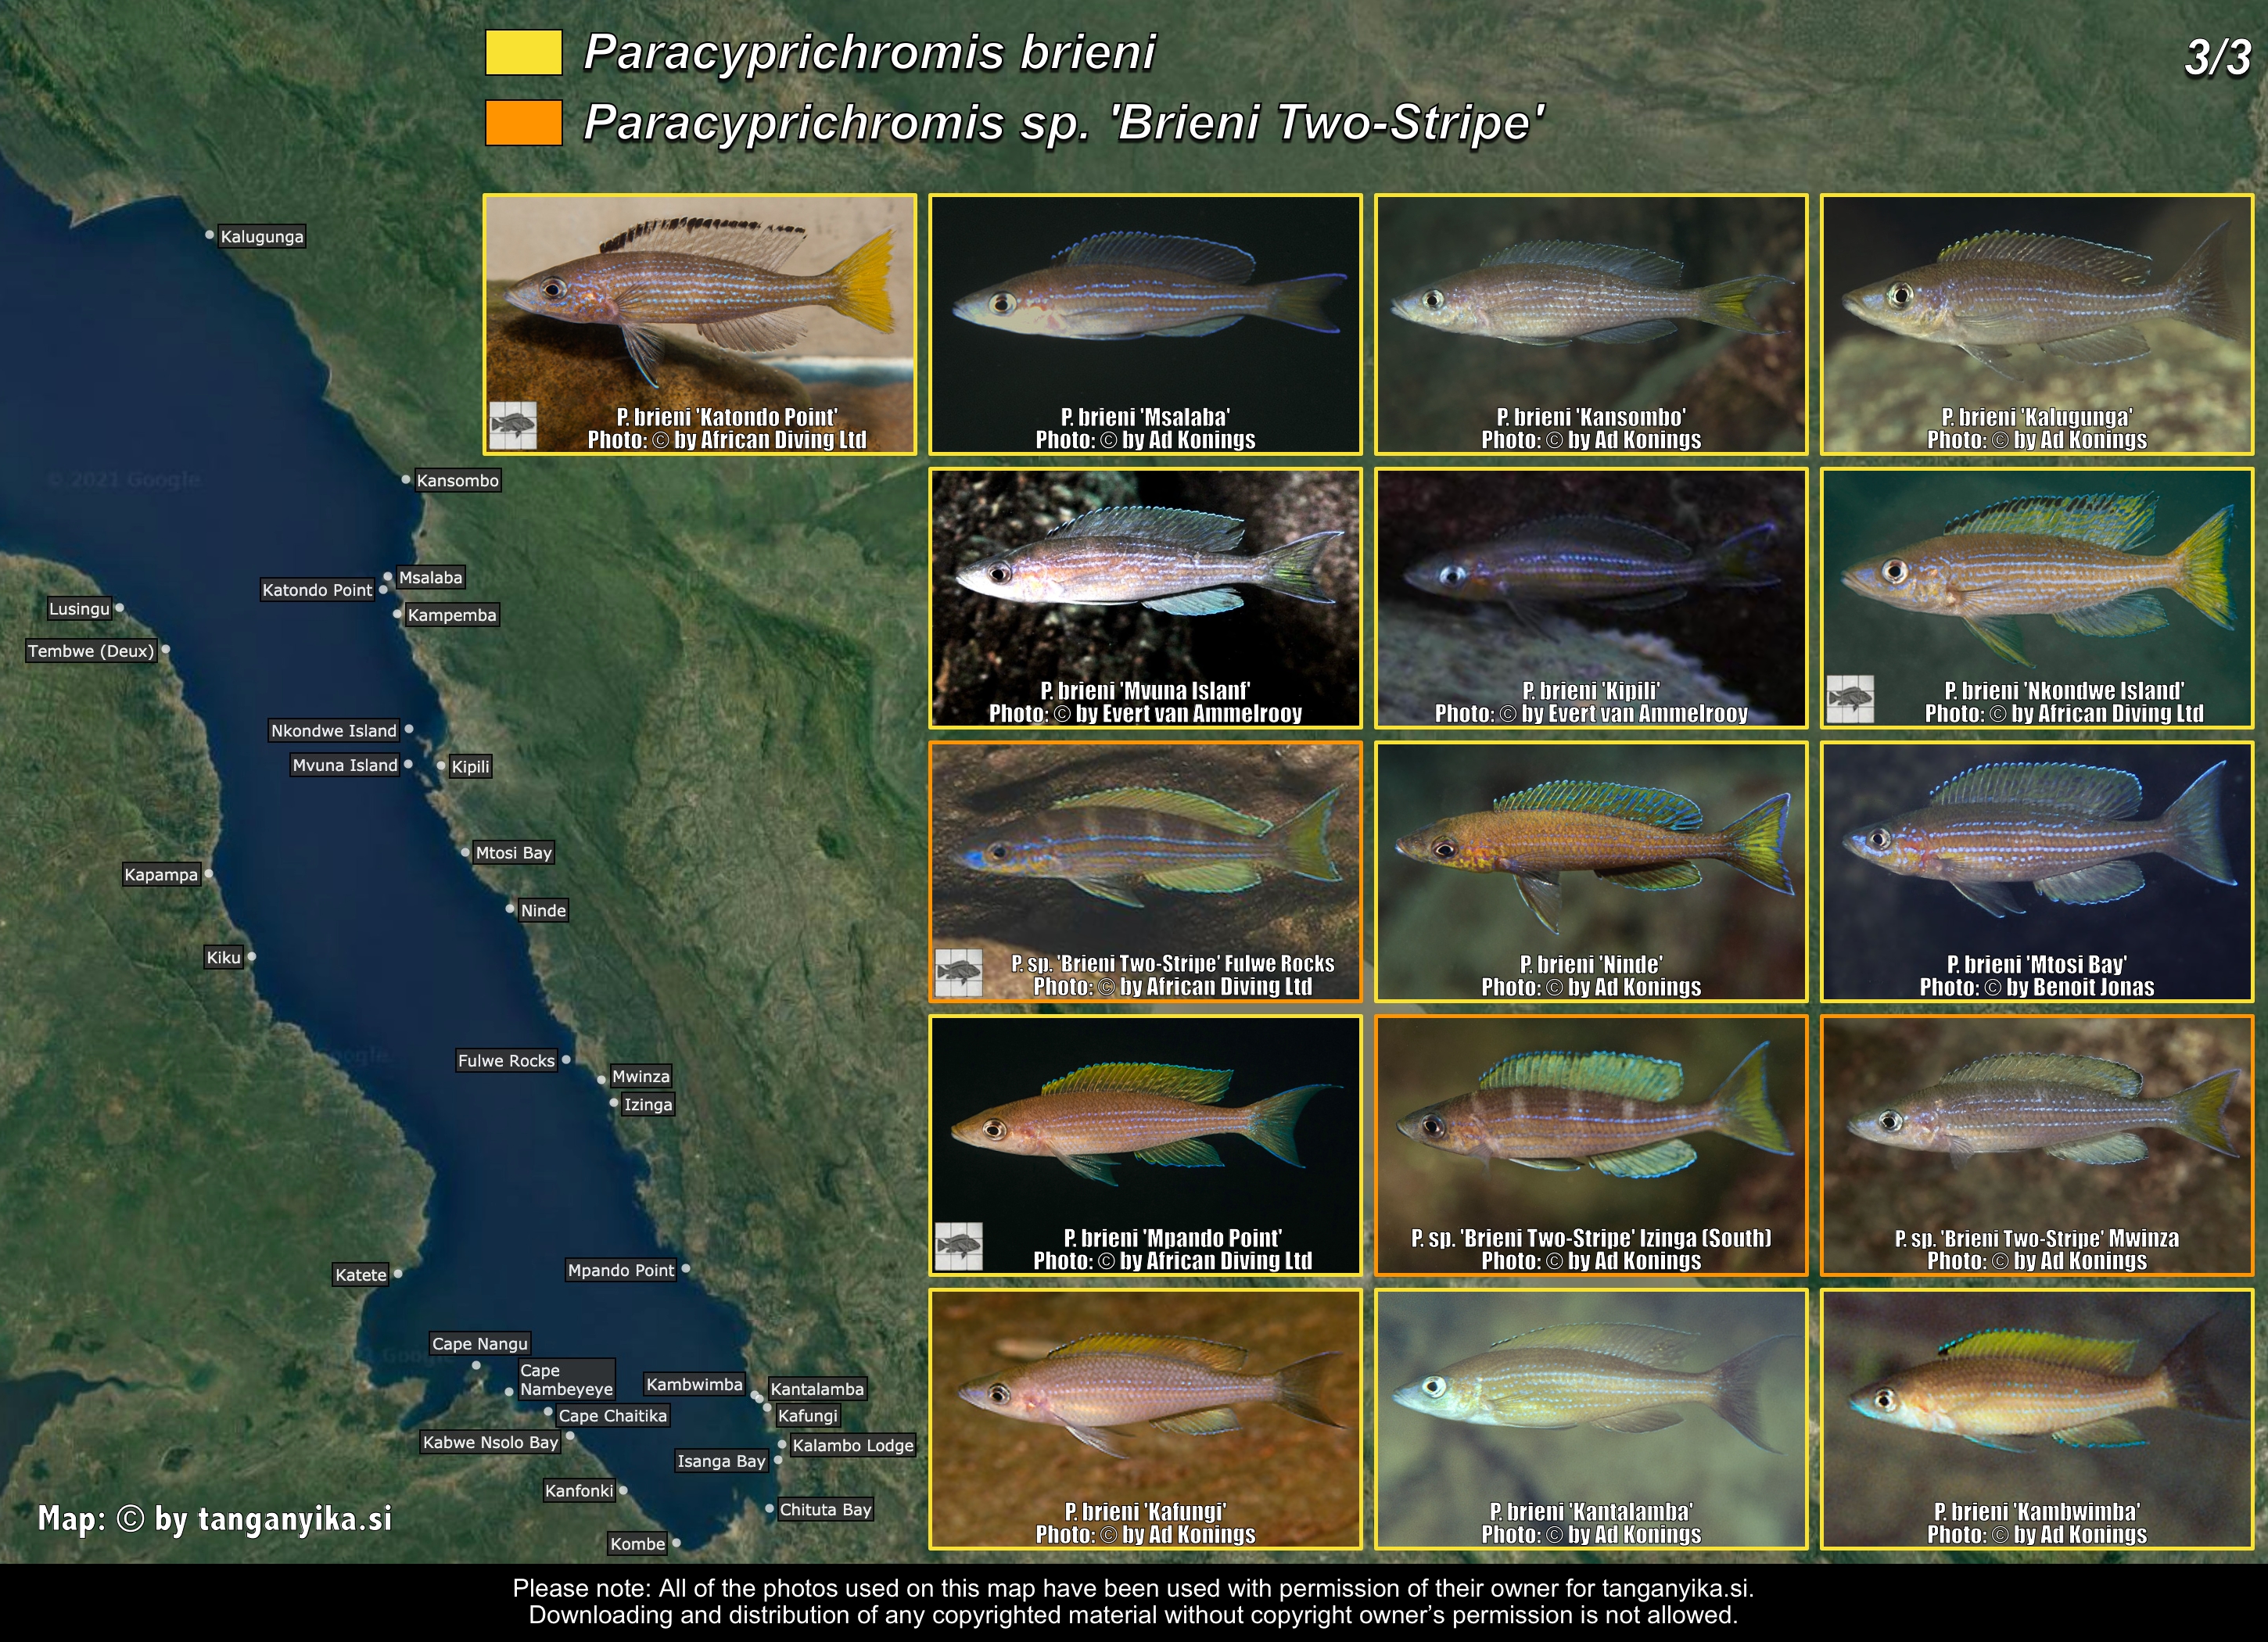Click the Tembwe (Deux) map label

(91, 651)
